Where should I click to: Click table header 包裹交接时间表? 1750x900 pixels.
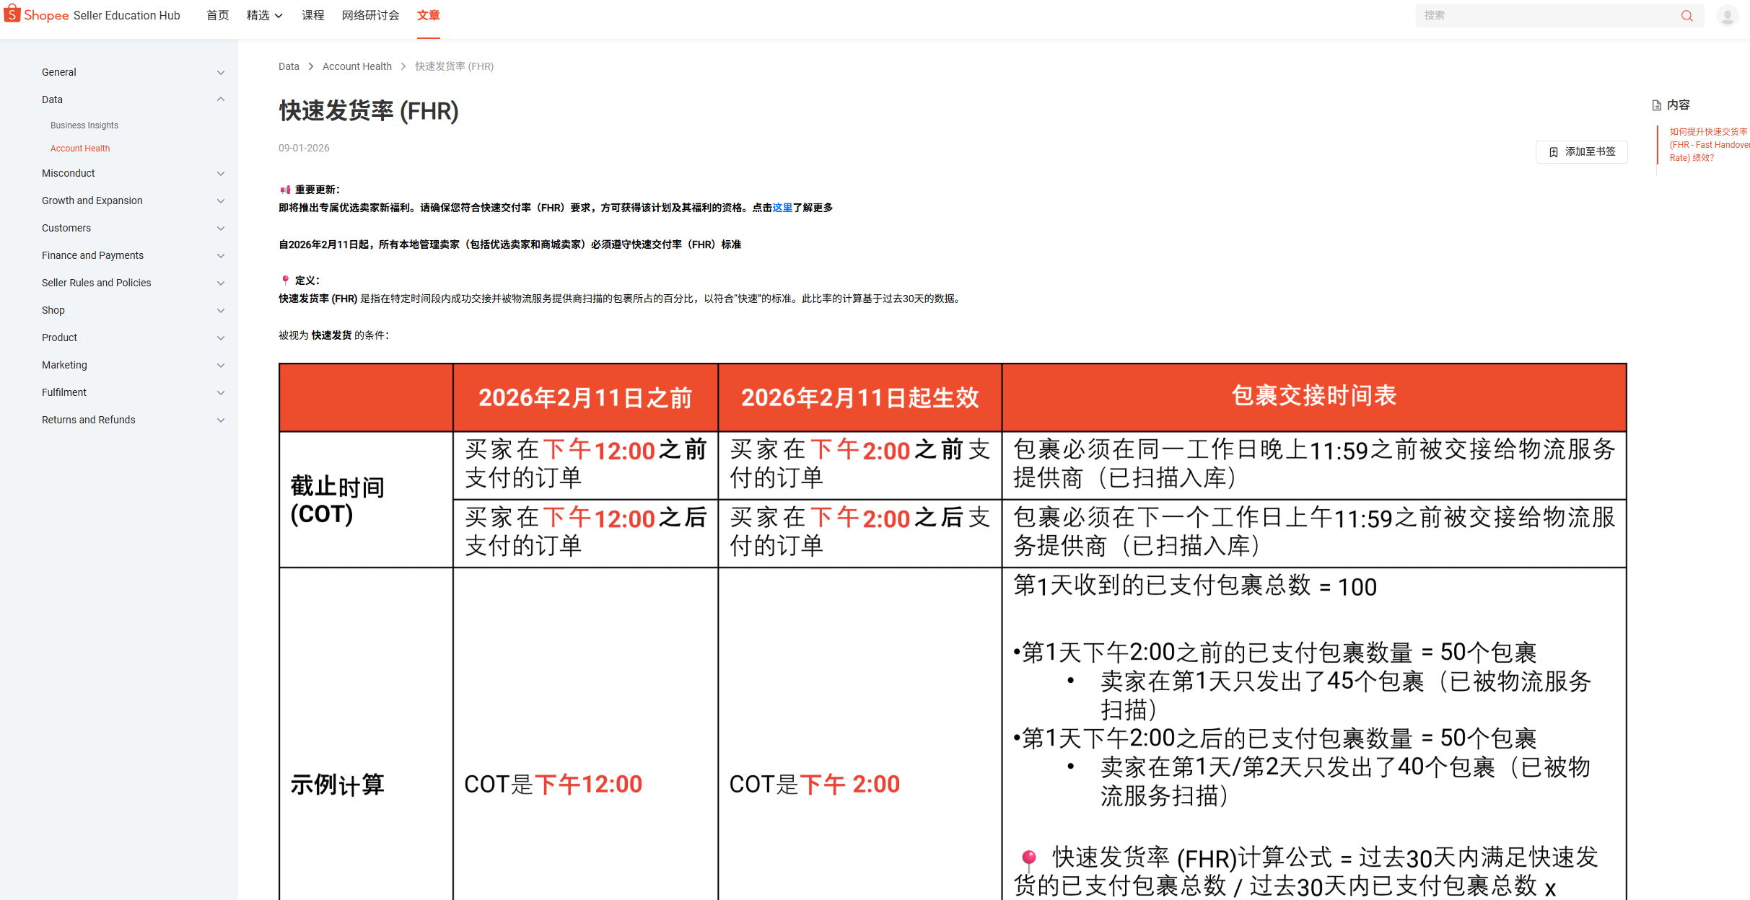tap(1314, 396)
